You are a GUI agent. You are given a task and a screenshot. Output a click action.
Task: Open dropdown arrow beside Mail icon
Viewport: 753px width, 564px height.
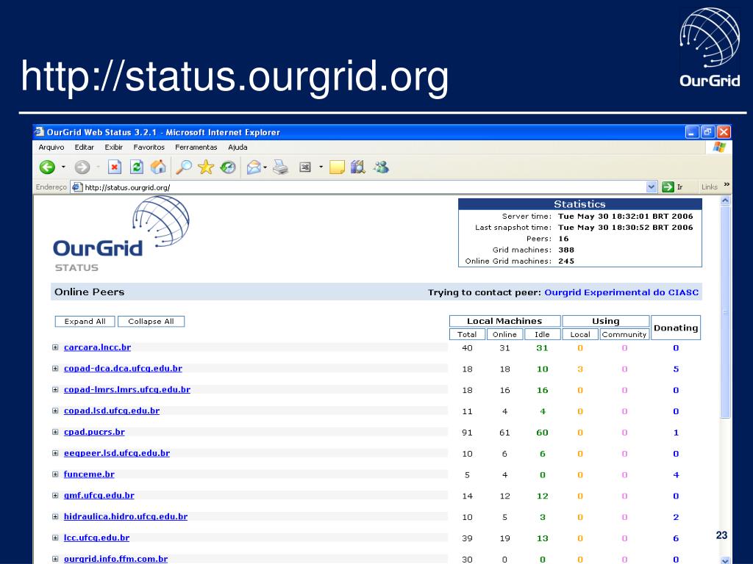click(265, 167)
